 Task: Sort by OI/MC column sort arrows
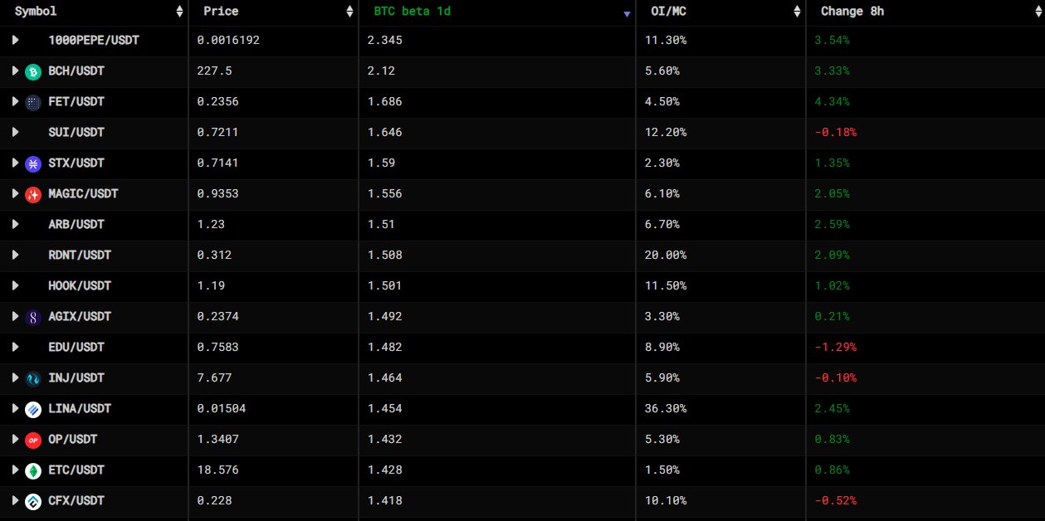tap(797, 12)
